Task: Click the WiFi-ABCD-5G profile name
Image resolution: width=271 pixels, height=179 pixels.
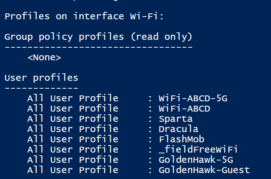Action: pos(193,98)
